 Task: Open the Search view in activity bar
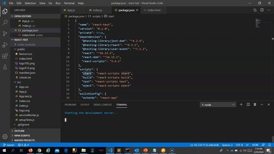tap(5, 22)
